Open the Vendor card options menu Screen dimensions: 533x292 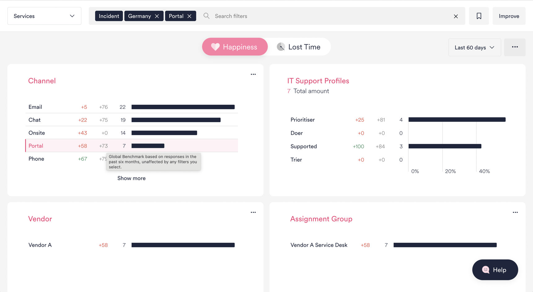[253, 212]
